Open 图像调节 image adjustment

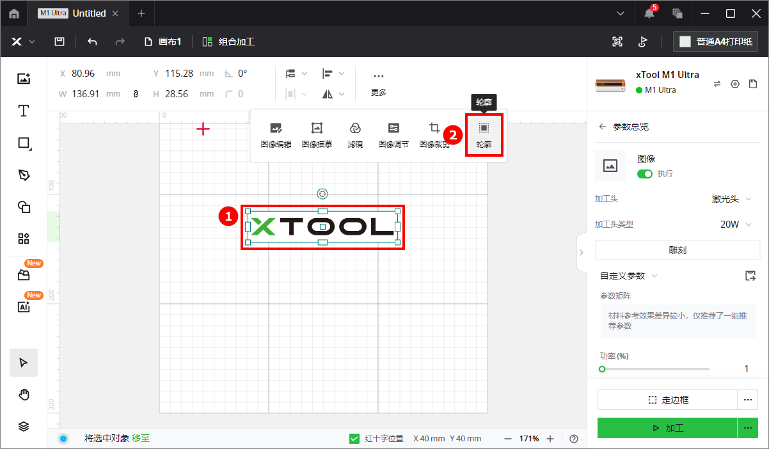pos(393,136)
